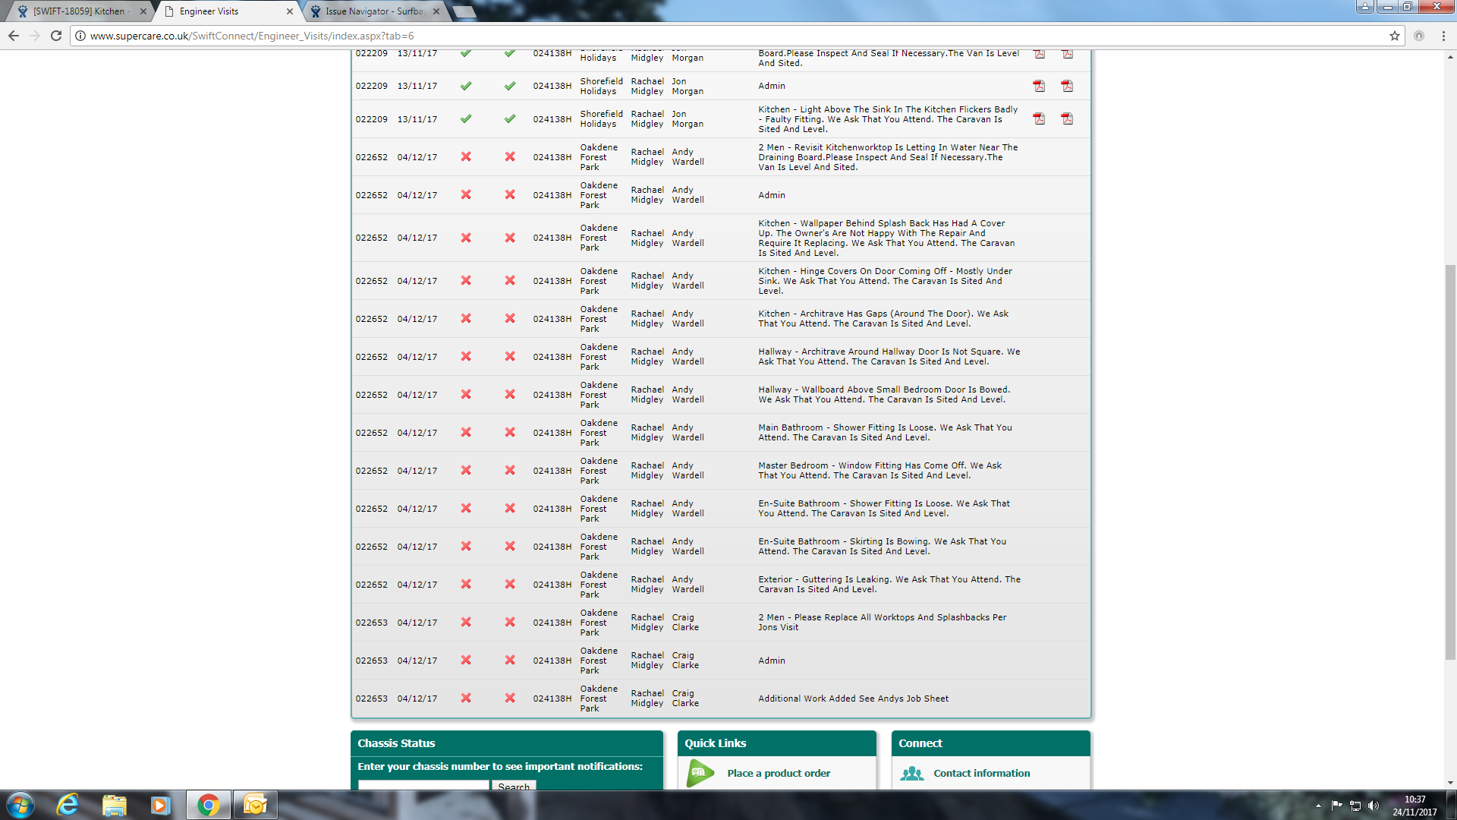Image resolution: width=1457 pixels, height=820 pixels.
Task: Toggle first red cross on Guttering Is Leaking row
Action: [x=466, y=584]
